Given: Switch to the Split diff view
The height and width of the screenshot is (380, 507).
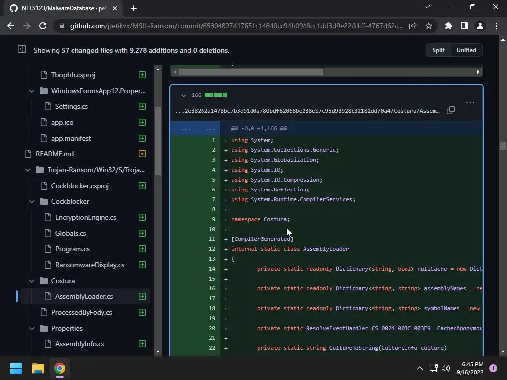Looking at the screenshot, I should [438, 50].
